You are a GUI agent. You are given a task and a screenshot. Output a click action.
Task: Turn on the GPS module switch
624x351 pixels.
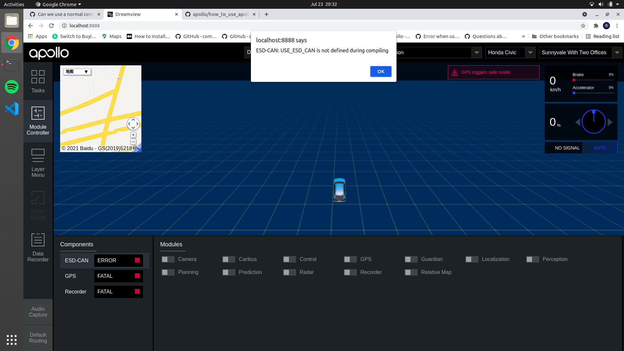(x=350, y=259)
